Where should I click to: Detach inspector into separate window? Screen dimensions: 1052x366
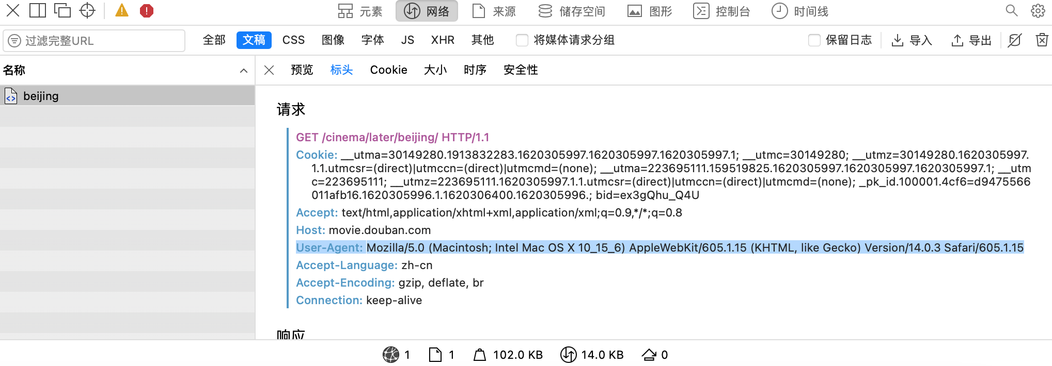[62, 11]
